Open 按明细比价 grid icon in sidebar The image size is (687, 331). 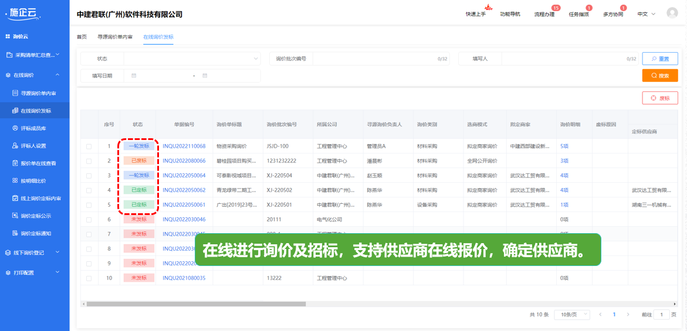[x=15, y=181]
